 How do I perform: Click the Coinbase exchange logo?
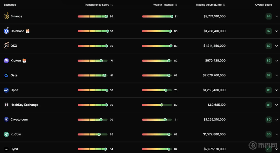pos(6,31)
